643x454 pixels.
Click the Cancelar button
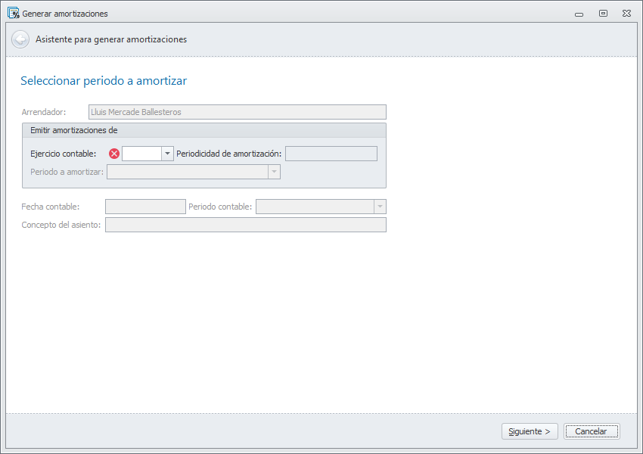592,431
